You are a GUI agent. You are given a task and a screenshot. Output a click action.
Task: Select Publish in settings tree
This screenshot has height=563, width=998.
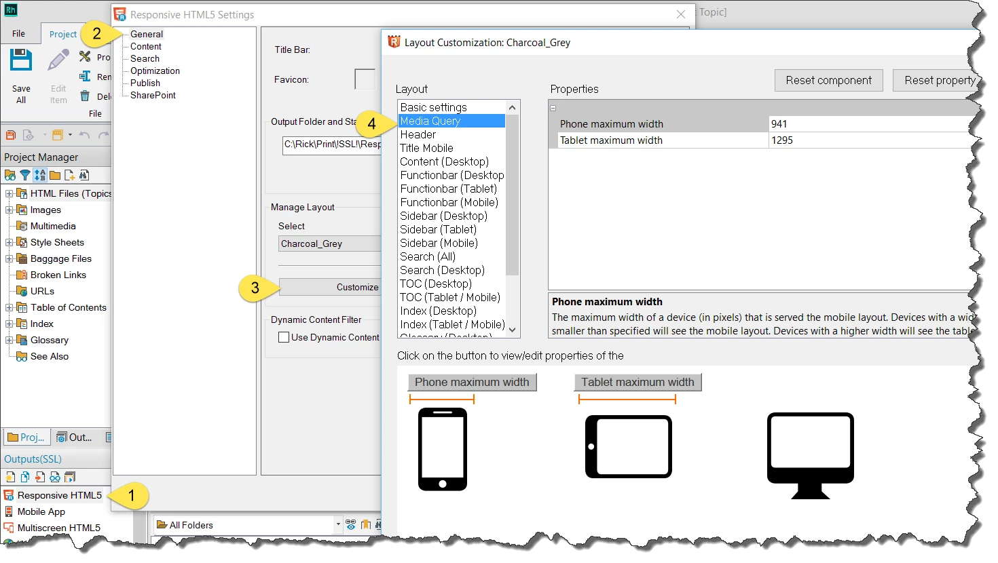[x=145, y=83]
